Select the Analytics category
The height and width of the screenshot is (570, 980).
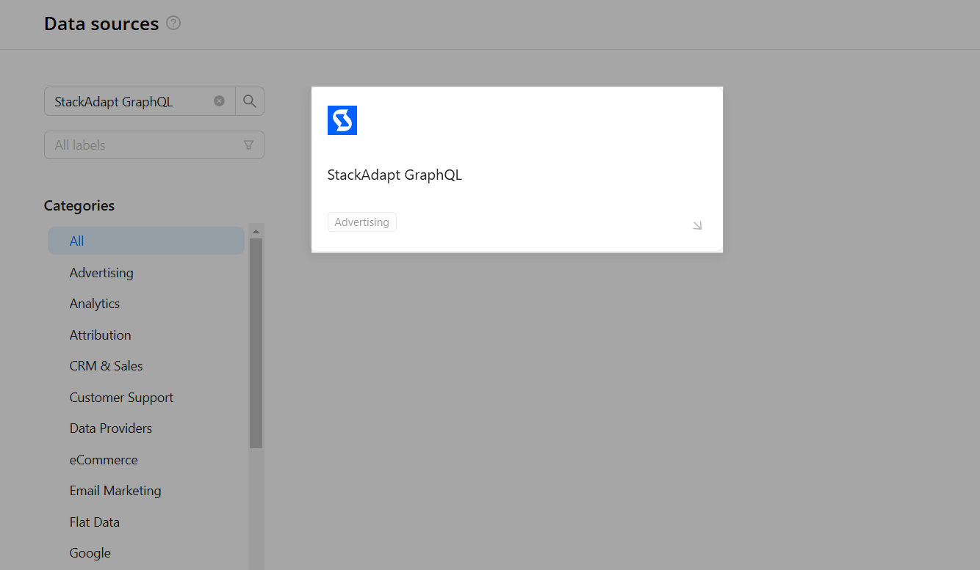(x=95, y=303)
